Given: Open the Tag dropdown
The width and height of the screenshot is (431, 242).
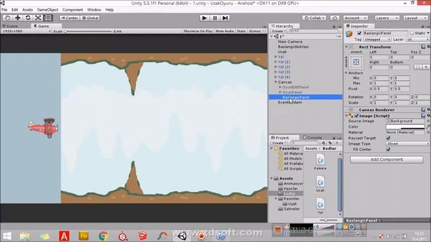Looking at the screenshot, I should [x=377, y=40].
